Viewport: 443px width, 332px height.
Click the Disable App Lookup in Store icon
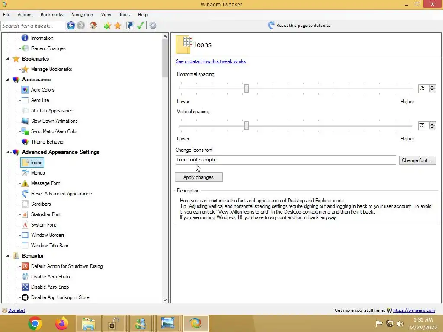click(25, 297)
